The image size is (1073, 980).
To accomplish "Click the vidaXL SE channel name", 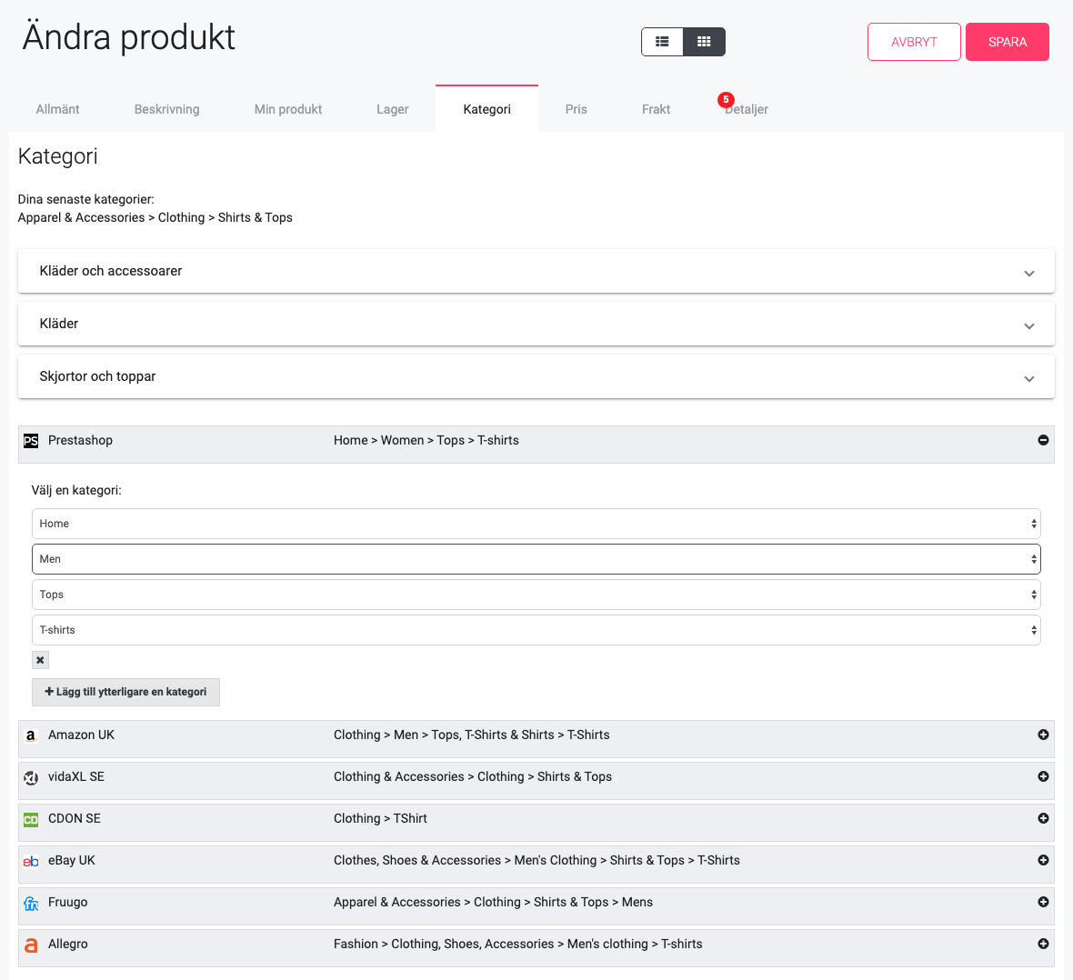I will [x=76, y=776].
